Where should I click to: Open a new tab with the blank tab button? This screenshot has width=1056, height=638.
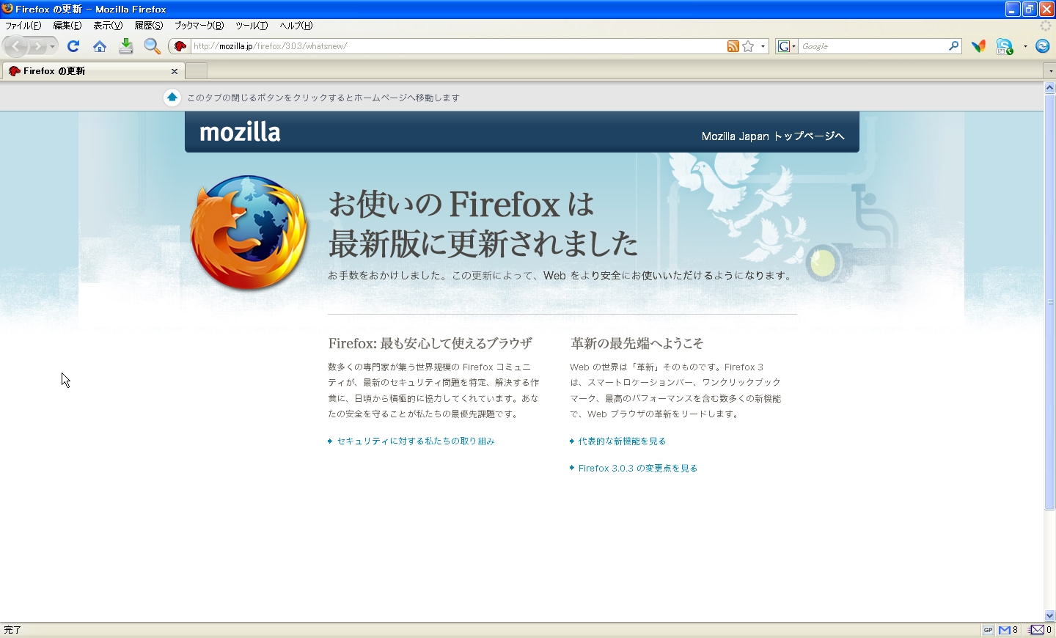click(196, 71)
